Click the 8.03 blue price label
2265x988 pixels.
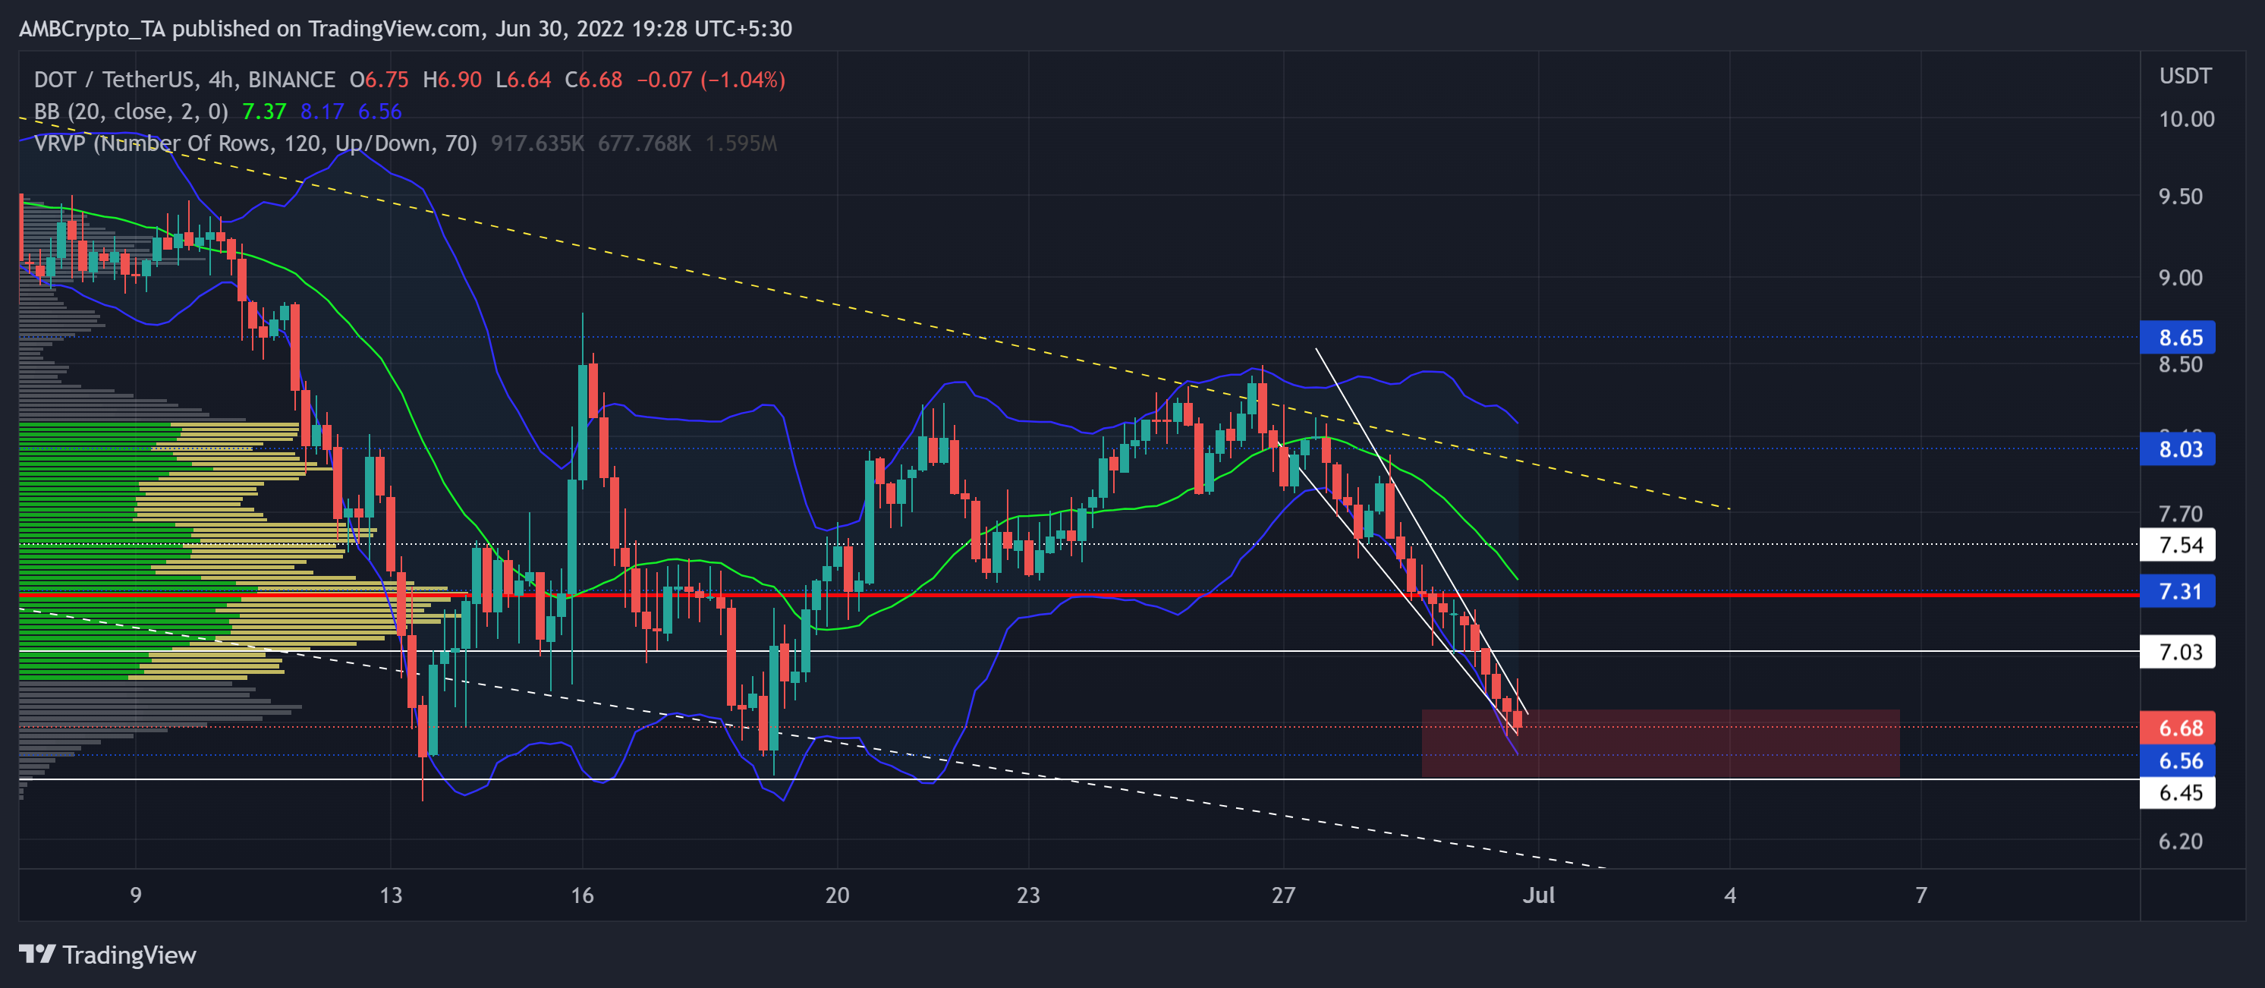click(2178, 449)
